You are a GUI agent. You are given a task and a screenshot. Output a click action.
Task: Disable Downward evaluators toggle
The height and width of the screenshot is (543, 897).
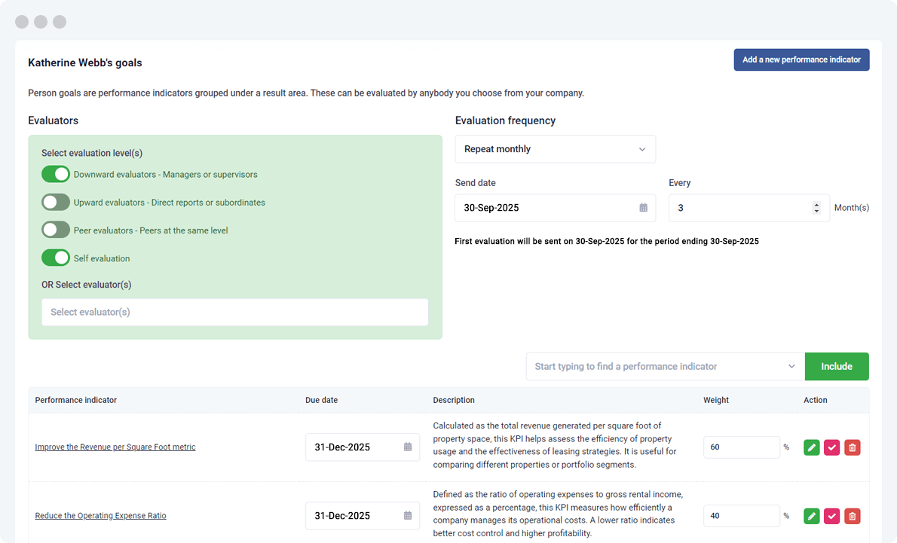tap(56, 175)
